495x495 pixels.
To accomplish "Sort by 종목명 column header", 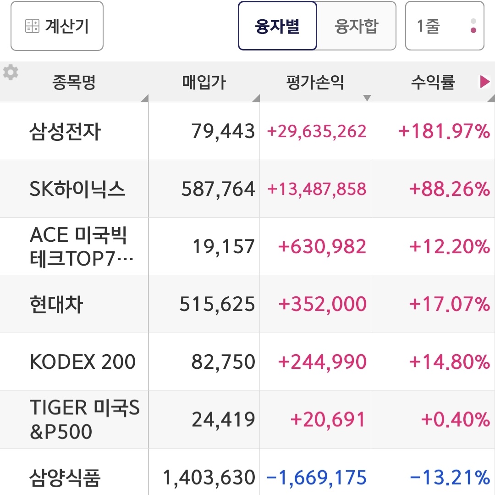I will point(74,83).
